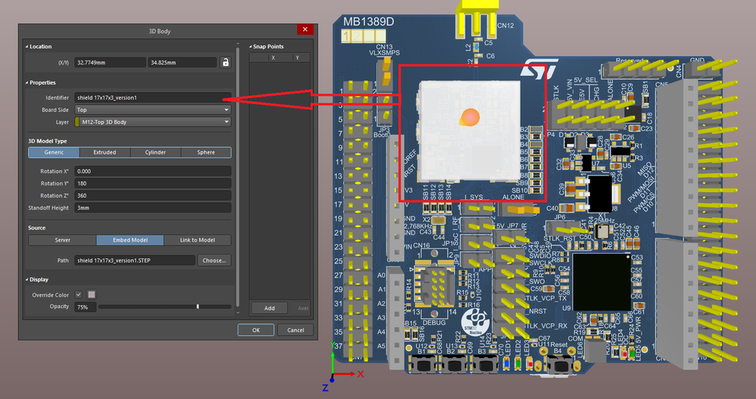Open the Board Side dropdown

click(153, 110)
